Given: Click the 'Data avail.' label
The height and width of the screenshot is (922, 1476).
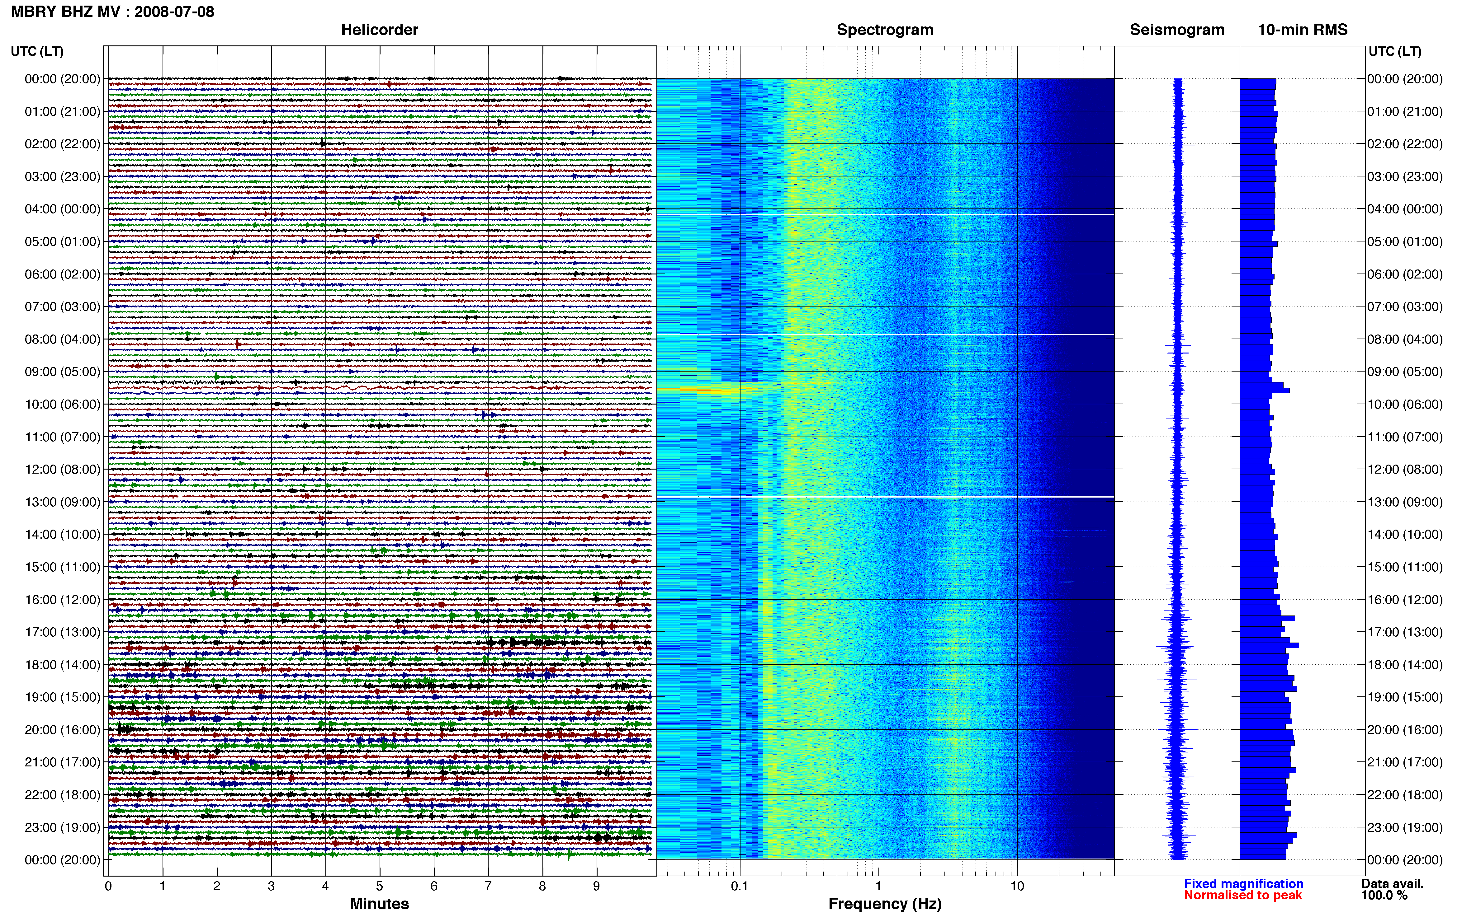Looking at the screenshot, I should (1393, 884).
